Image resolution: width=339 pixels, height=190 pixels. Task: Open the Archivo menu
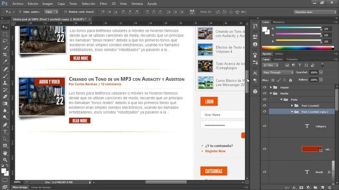tap(17, 4)
